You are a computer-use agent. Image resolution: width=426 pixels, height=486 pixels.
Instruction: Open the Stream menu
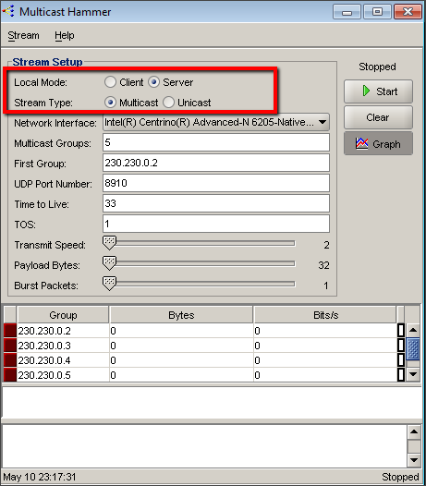click(23, 35)
